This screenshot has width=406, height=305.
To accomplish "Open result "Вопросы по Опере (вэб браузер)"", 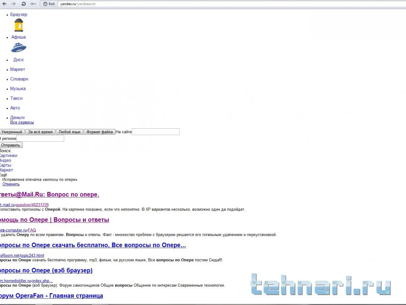I will click(x=46, y=271).
